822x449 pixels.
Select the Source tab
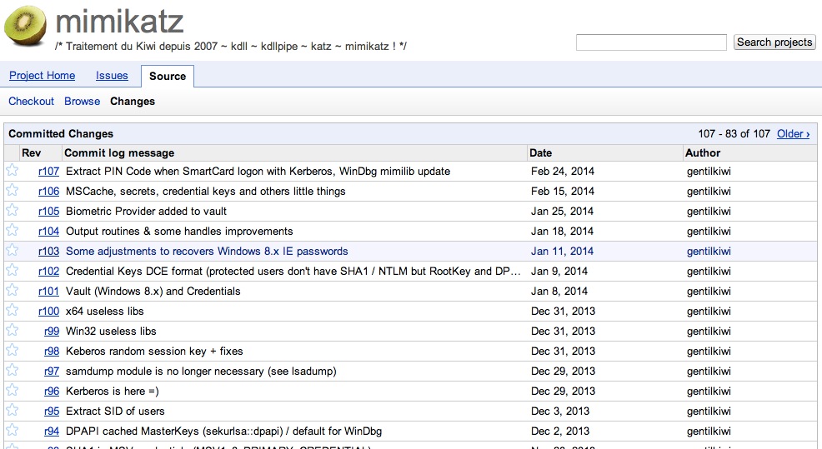168,76
